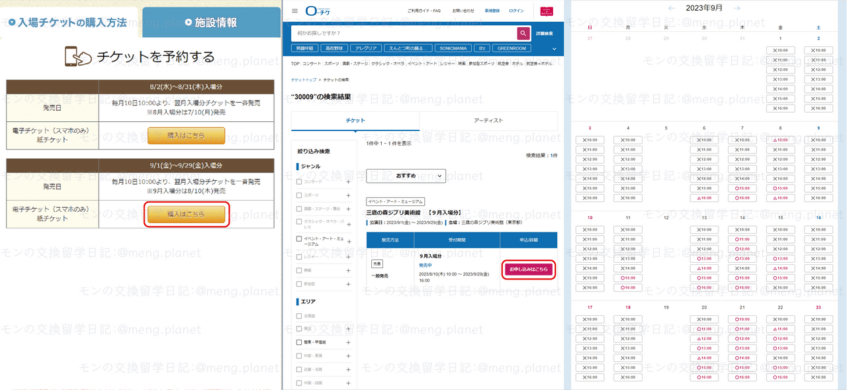Open レジャー in category navigation

point(448,64)
